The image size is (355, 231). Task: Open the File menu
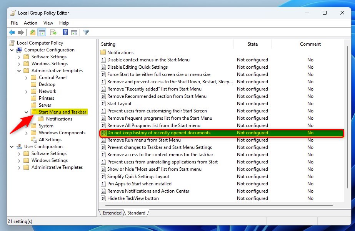pos(14,23)
